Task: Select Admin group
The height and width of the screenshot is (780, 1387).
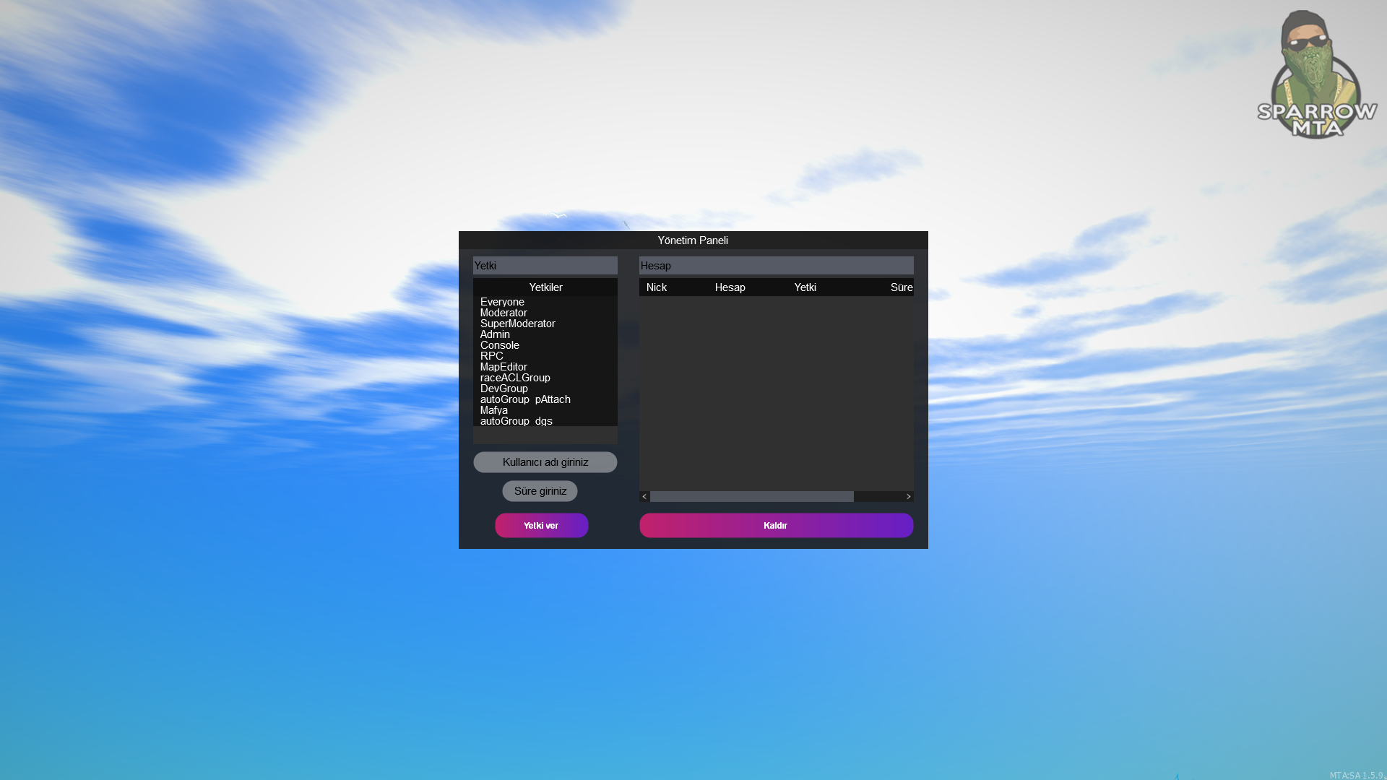Action: (x=545, y=334)
